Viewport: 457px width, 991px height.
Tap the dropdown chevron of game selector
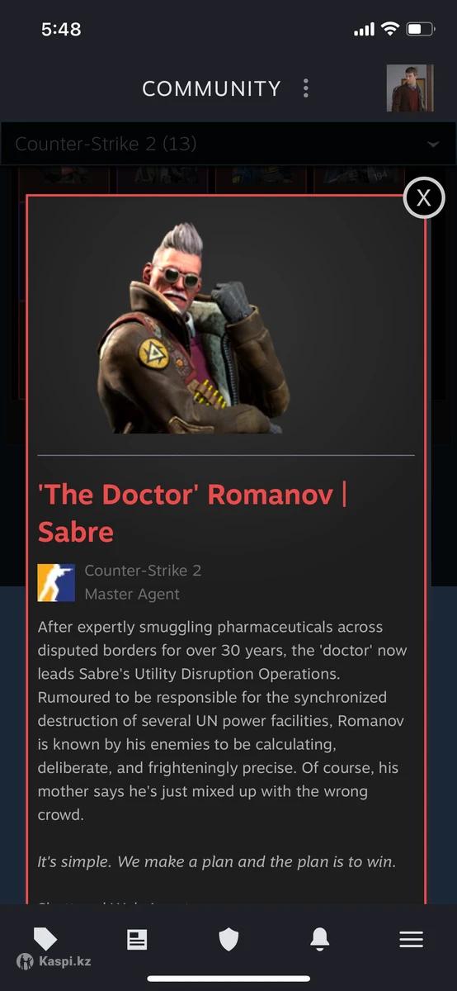pos(433,145)
